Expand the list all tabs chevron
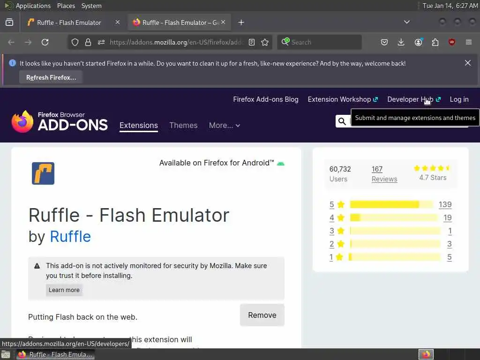The height and width of the screenshot is (360, 480). point(407,22)
